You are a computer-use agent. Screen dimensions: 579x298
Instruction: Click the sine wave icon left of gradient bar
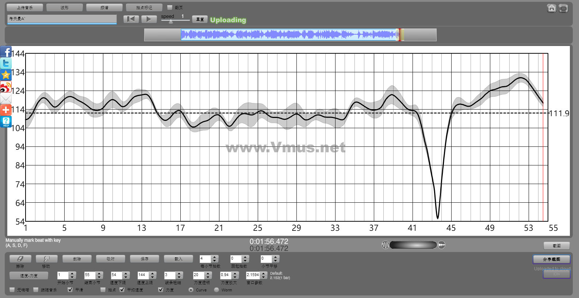pos(385,245)
